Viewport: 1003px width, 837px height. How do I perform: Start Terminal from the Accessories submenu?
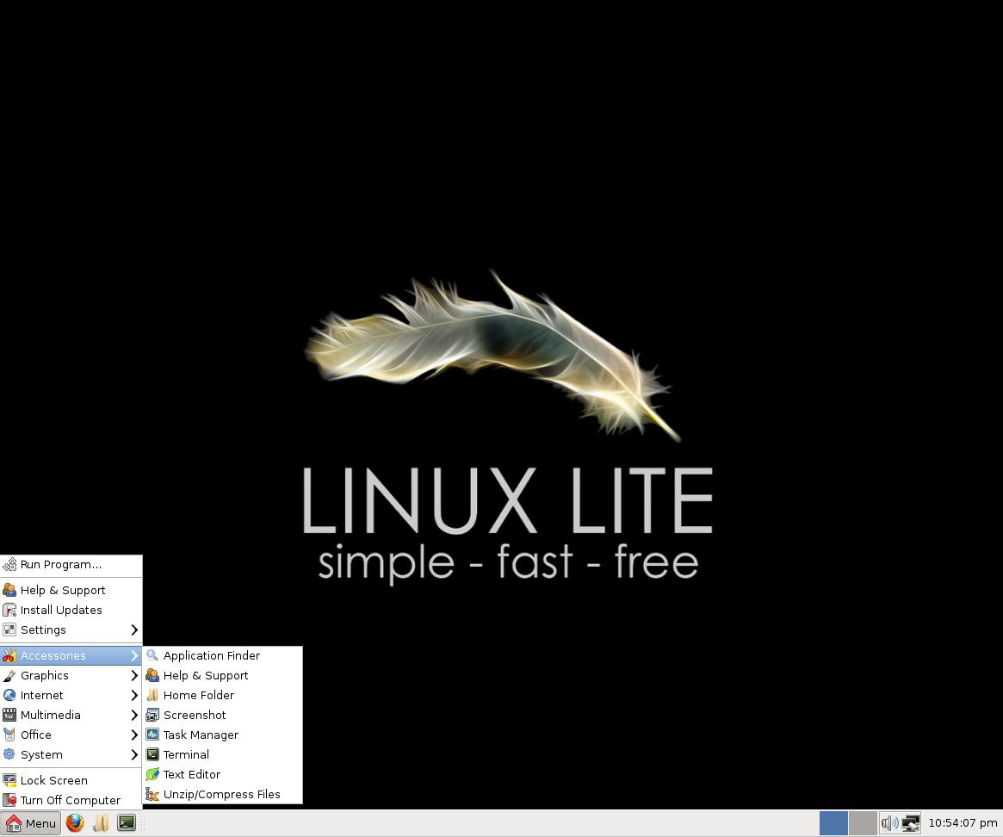[186, 754]
